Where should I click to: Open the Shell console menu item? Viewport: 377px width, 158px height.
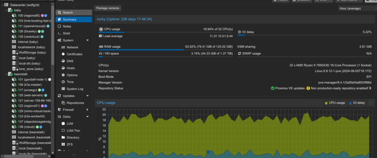coord(66,33)
